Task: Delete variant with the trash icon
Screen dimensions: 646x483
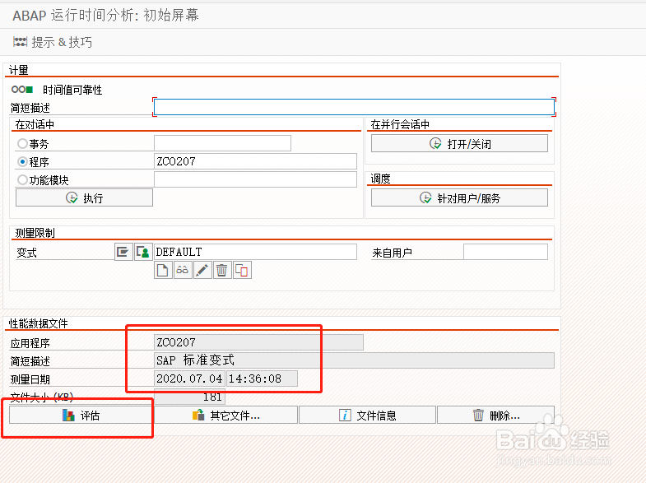Action: [222, 270]
